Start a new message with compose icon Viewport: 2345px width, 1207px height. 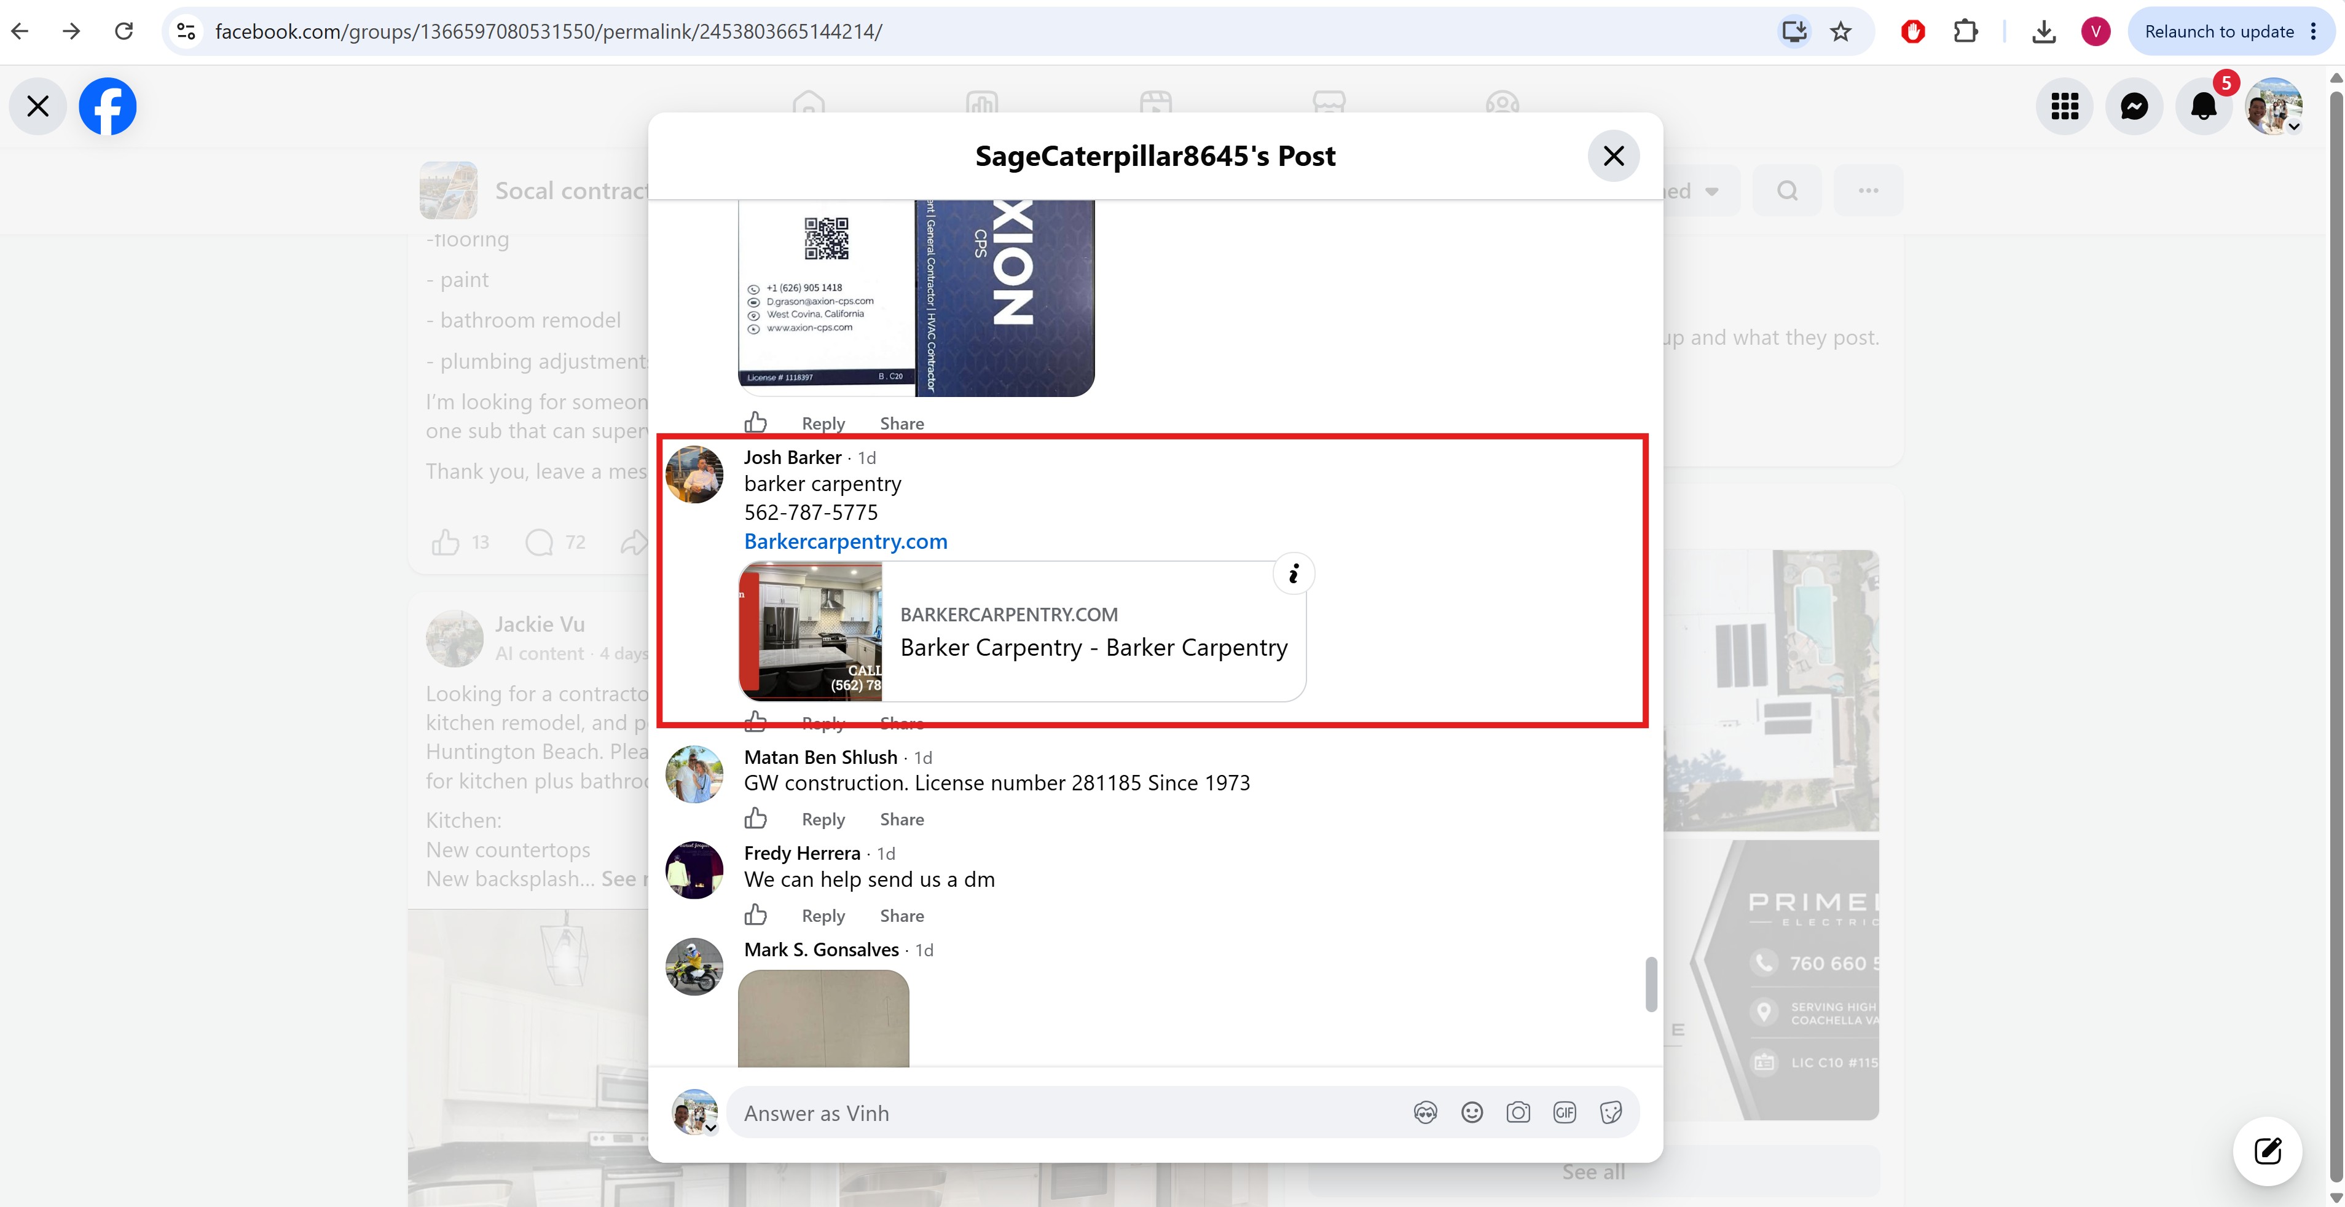pyautogui.click(x=2268, y=1152)
